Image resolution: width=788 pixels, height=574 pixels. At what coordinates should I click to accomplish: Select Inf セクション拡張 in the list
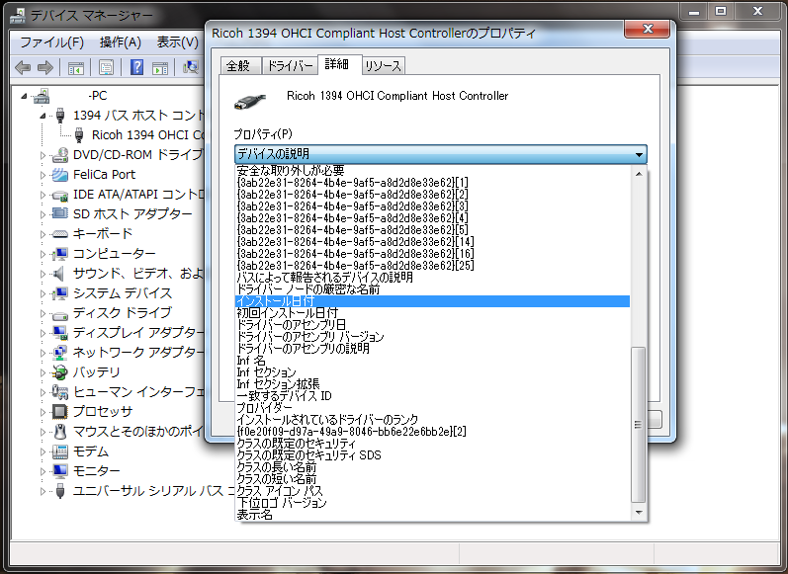pos(432,384)
